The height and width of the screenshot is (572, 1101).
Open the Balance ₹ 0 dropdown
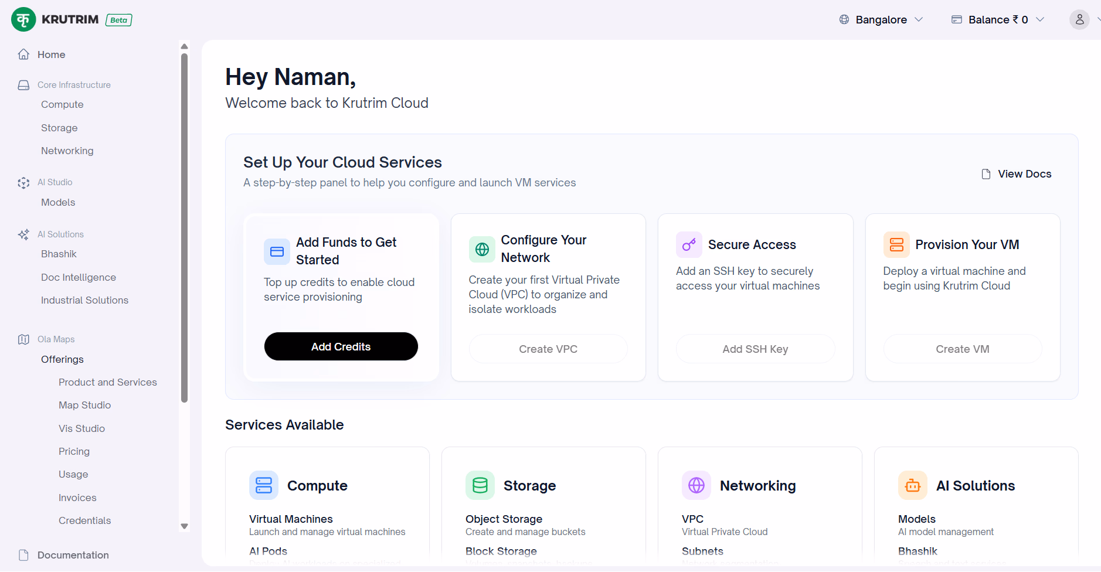tap(998, 19)
